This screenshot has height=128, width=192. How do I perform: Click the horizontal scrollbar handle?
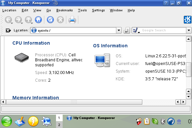pyautogui.click(x=74, y=102)
